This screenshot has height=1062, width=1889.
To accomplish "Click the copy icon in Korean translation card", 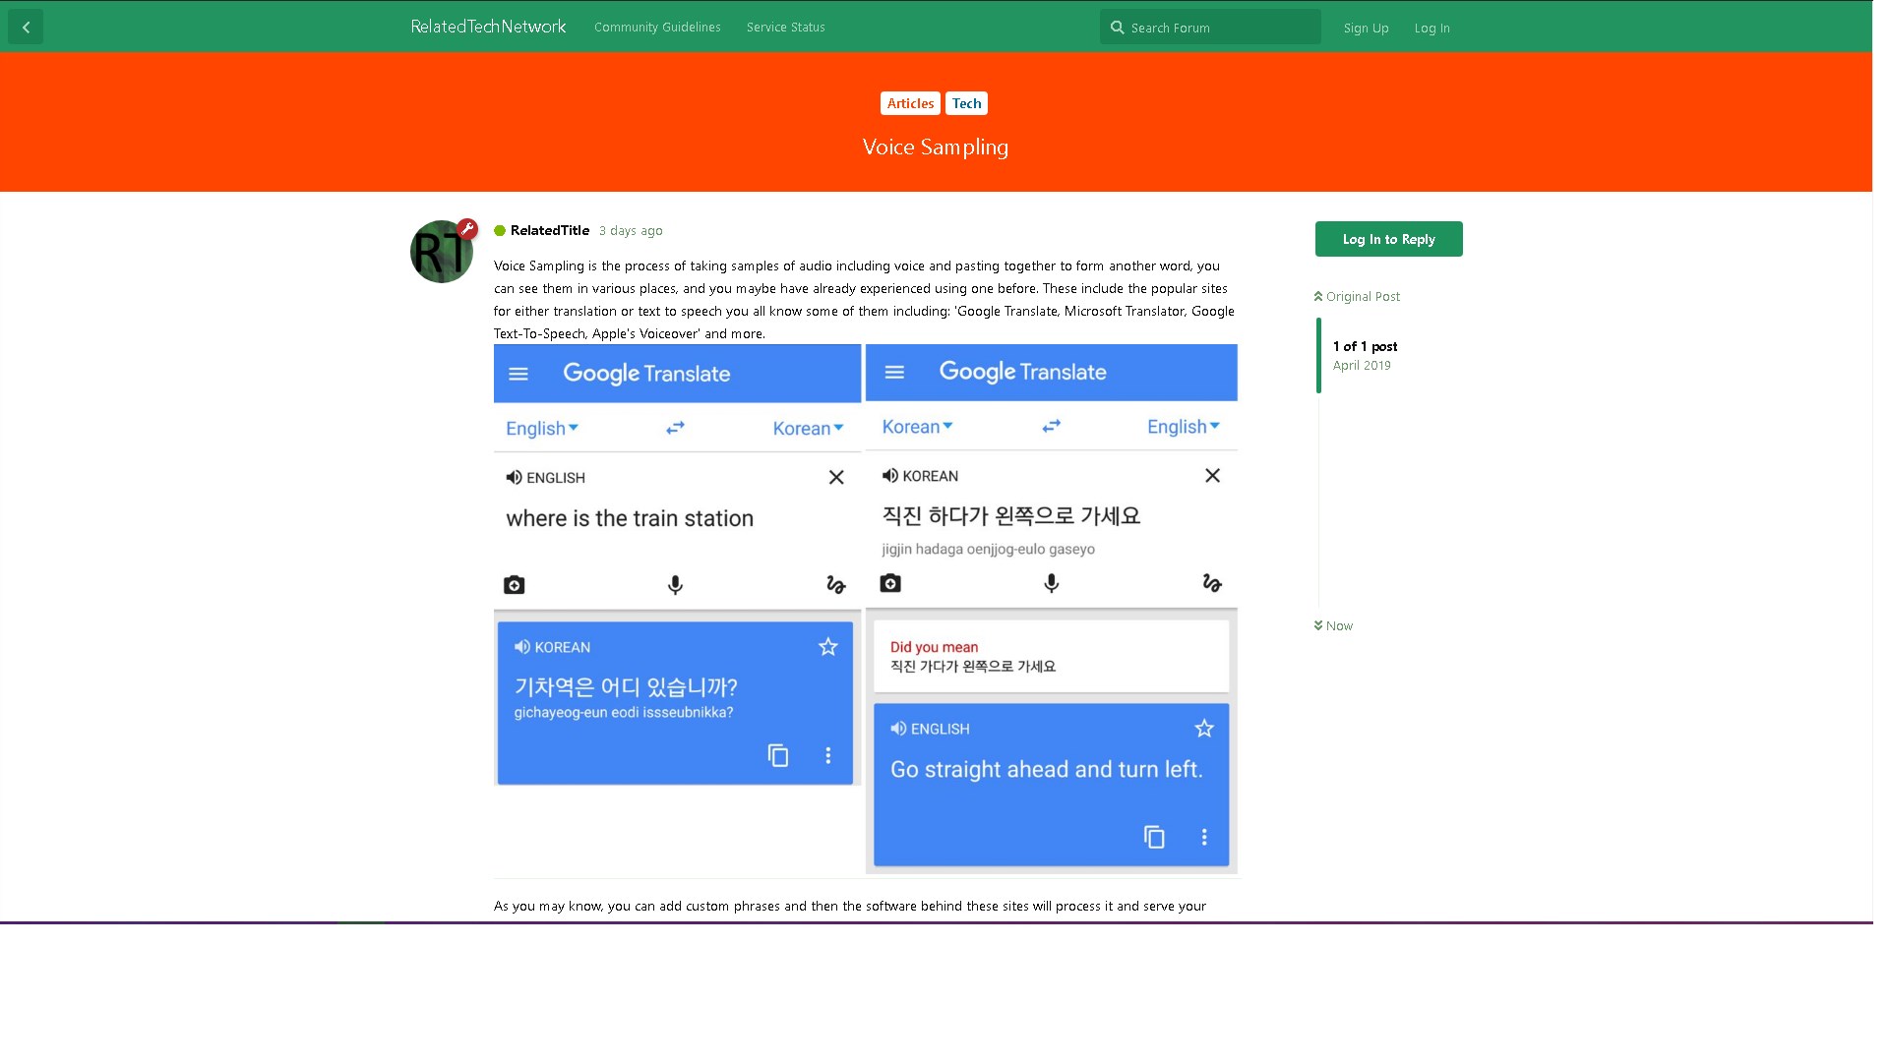I will pos(778,755).
